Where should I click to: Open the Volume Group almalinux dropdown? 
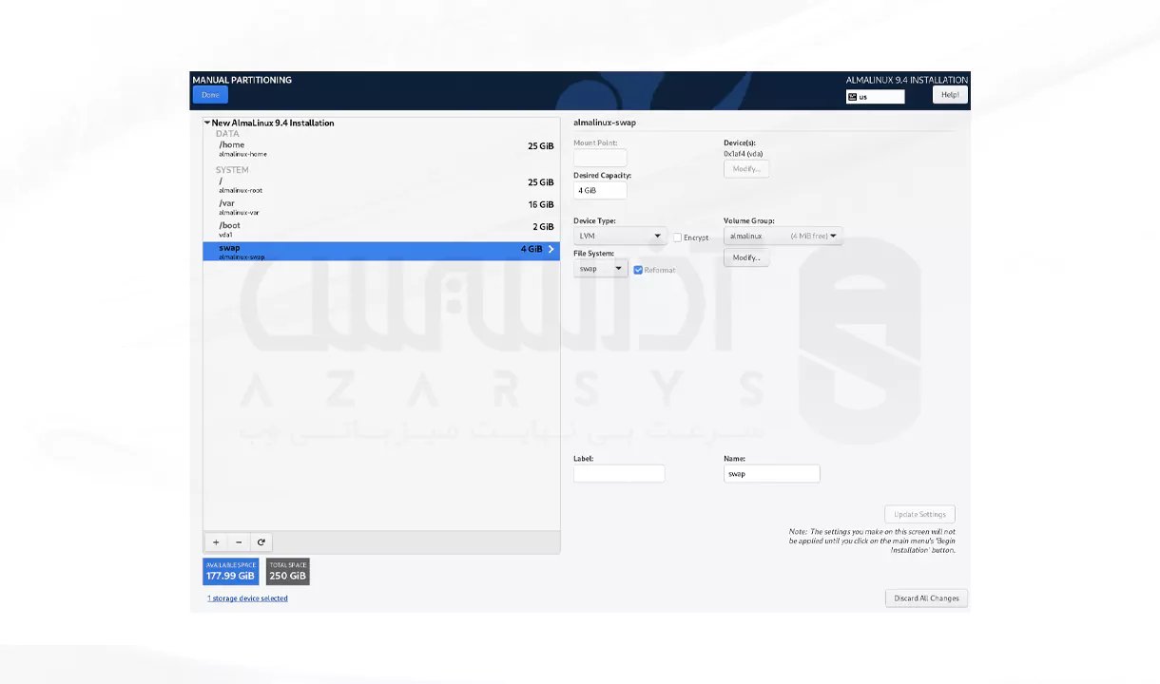pyautogui.click(x=783, y=236)
